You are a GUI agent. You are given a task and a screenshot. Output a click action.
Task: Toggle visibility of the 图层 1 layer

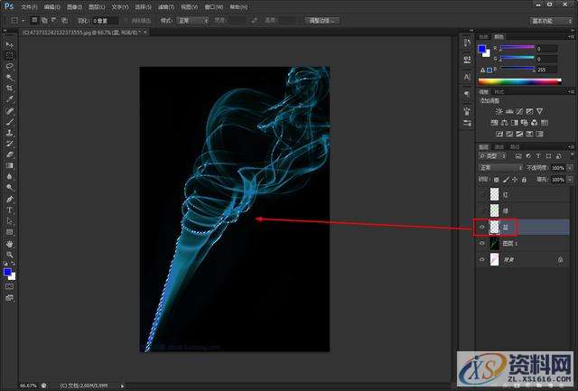tap(481, 243)
